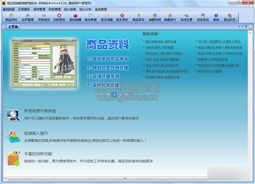Click the monitor magnifier icon beside 终身免费升级承诺
Image resolution: width=255 pixels, height=184 pixels.
[13, 116]
